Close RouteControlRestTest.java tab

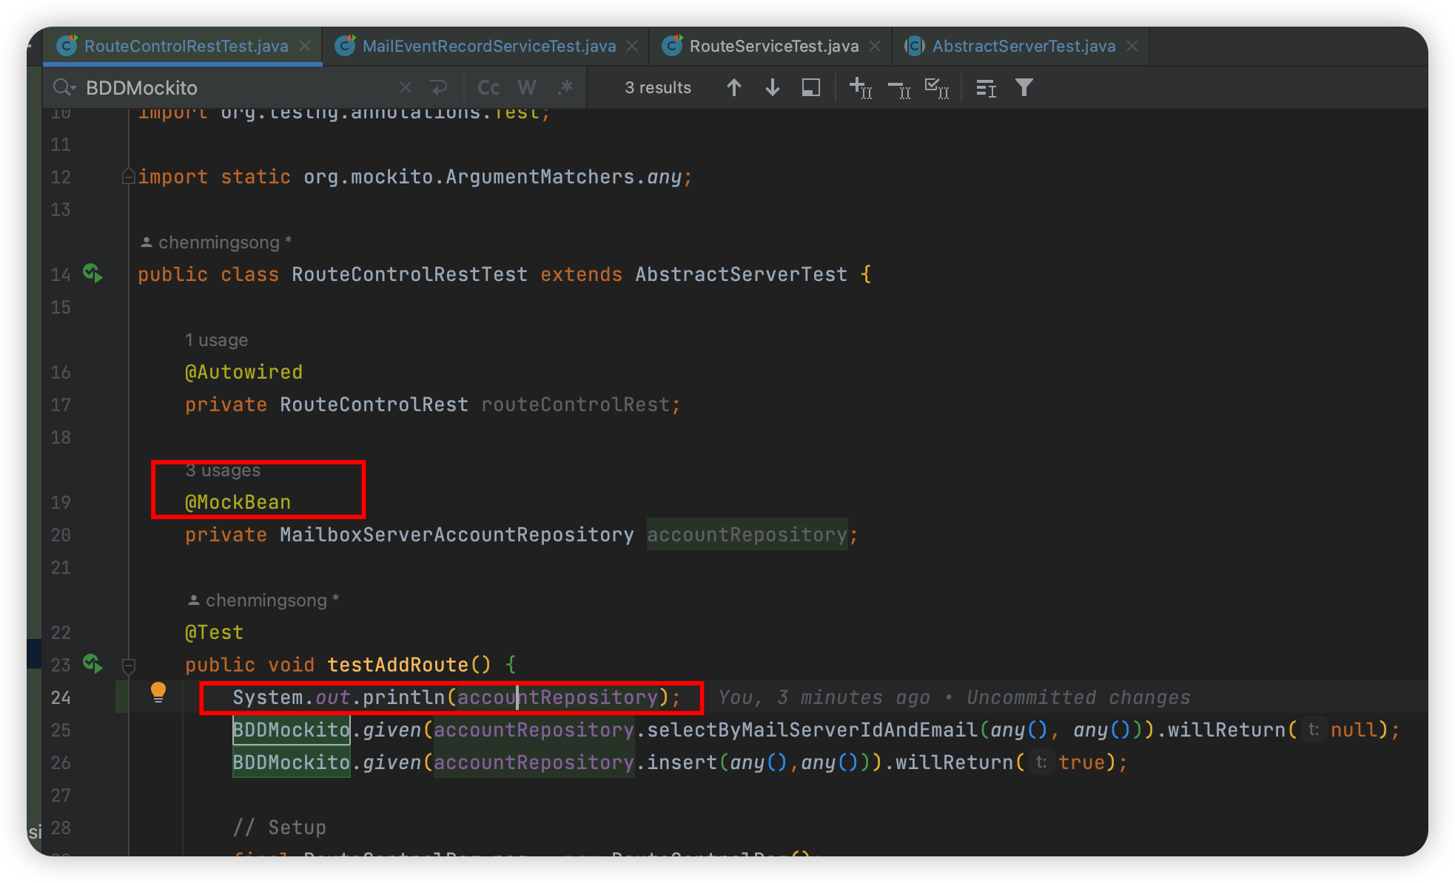click(305, 46)
